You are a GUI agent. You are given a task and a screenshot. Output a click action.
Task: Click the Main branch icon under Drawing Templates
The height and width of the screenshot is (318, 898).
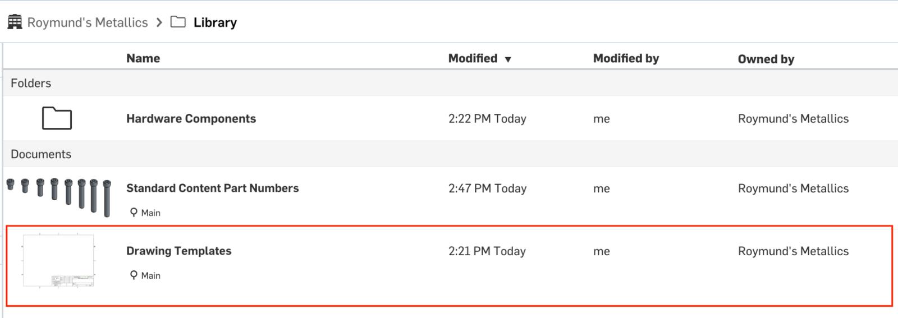(x=134, y=275)
